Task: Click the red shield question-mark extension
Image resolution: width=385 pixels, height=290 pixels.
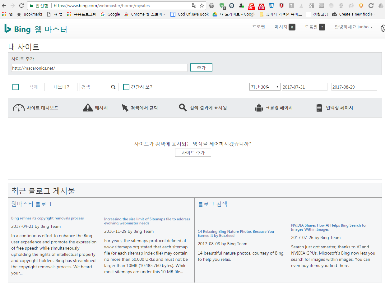Action: pos(281,5)
